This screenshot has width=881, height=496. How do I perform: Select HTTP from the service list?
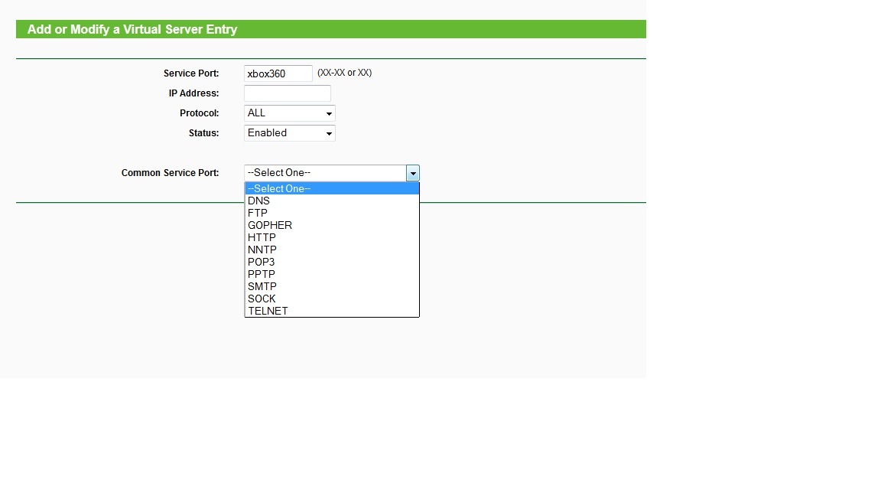(332, 238)
